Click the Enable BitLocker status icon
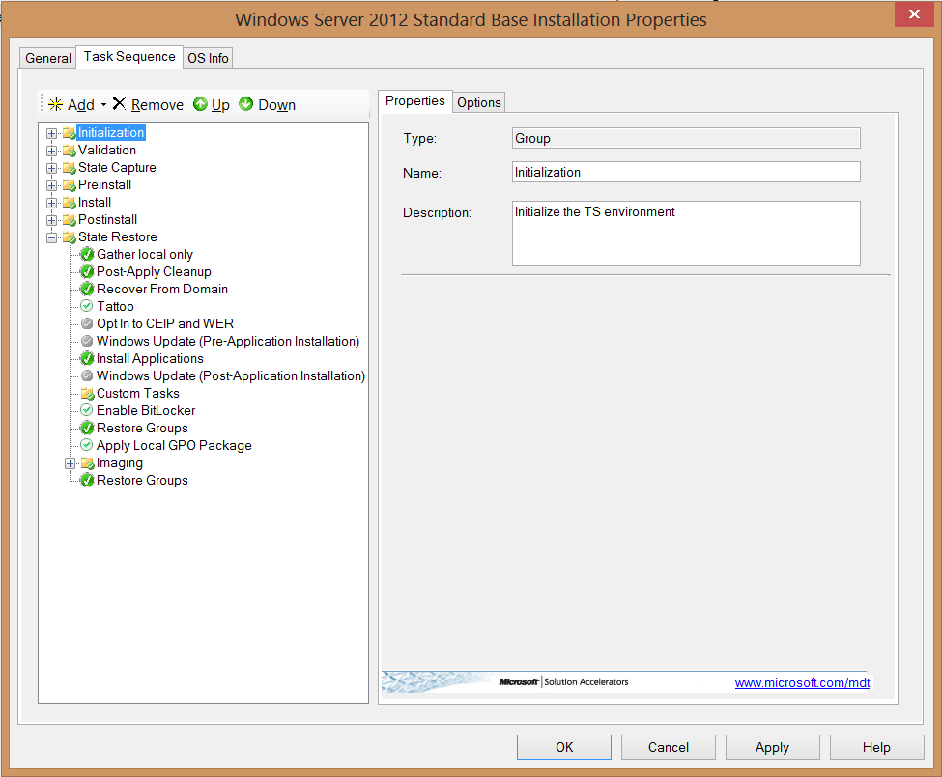This screenshot has width=942, height=777. (87, 410)
